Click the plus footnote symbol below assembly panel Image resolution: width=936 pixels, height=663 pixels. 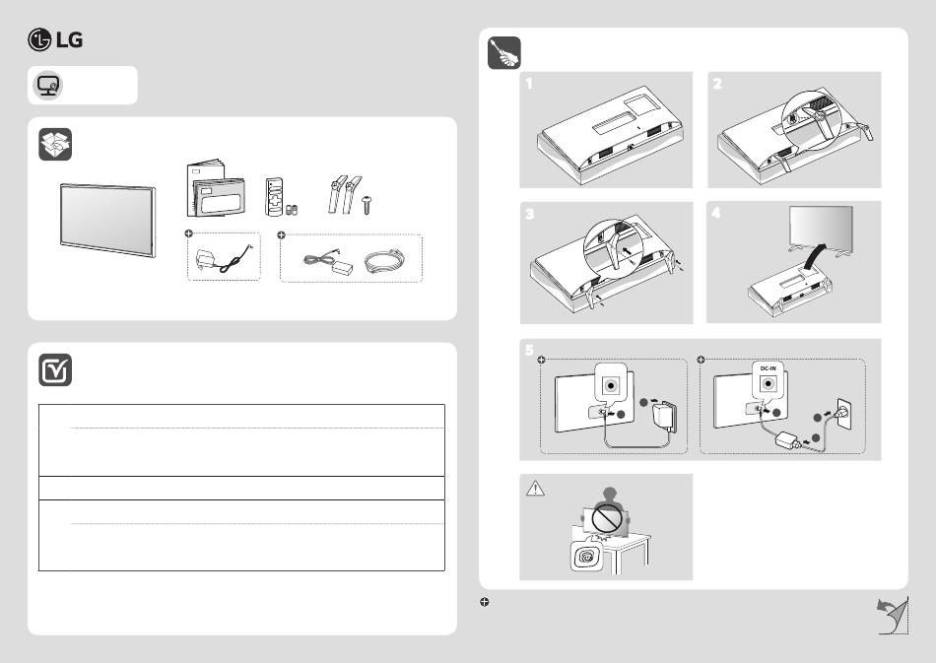click(484, 602)
